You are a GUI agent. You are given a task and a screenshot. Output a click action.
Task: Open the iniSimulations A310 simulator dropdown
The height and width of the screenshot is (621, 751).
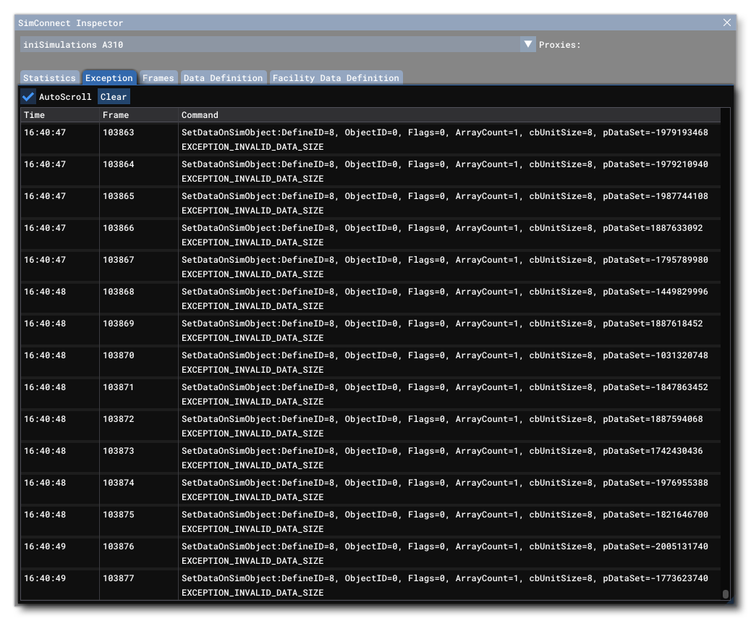pos(530,43)
